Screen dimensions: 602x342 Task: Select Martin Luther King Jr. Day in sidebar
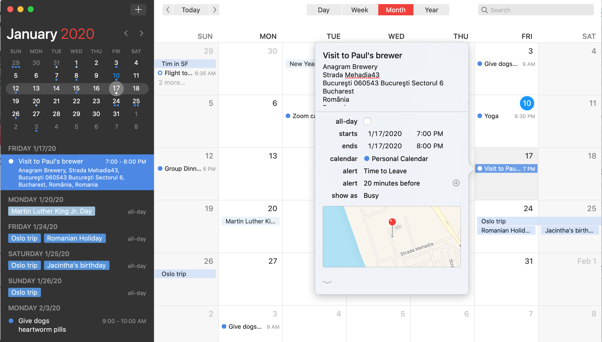point(52,211)
